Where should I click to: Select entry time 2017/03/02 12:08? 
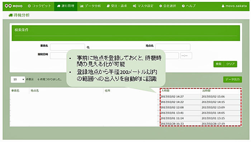[172, 107]
